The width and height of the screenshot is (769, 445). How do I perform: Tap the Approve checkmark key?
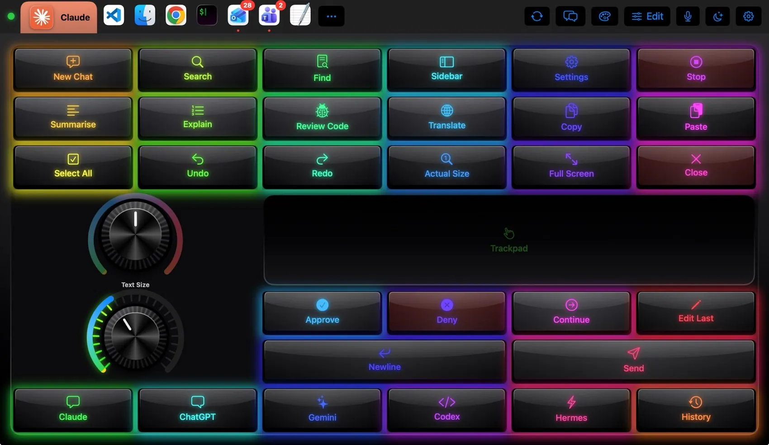tap(322, 312)
